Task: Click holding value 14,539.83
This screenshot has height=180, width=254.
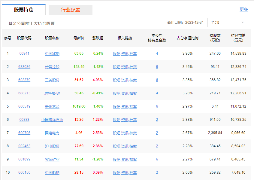Action: [238, 53]
